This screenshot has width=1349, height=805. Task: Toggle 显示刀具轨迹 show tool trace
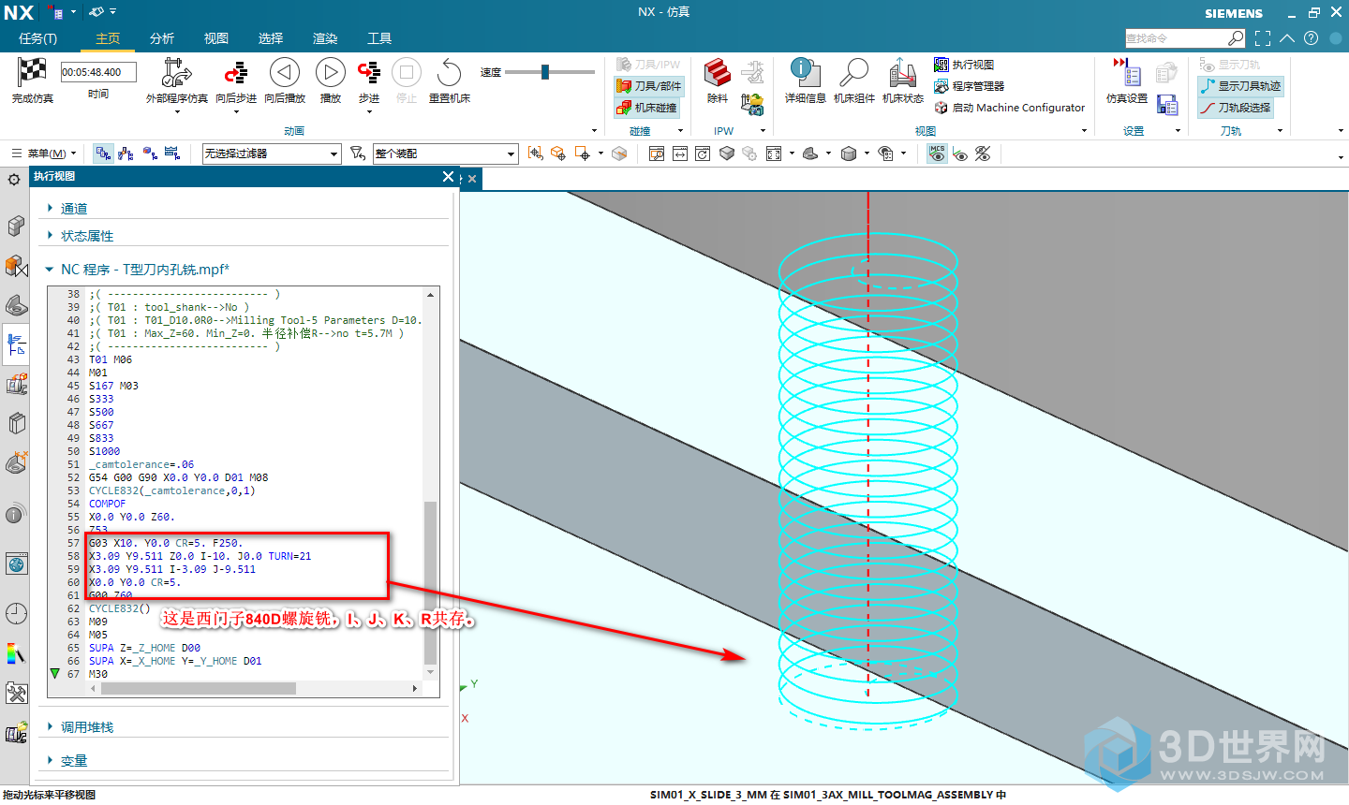pyautogui.click(x=1240, y=86)
